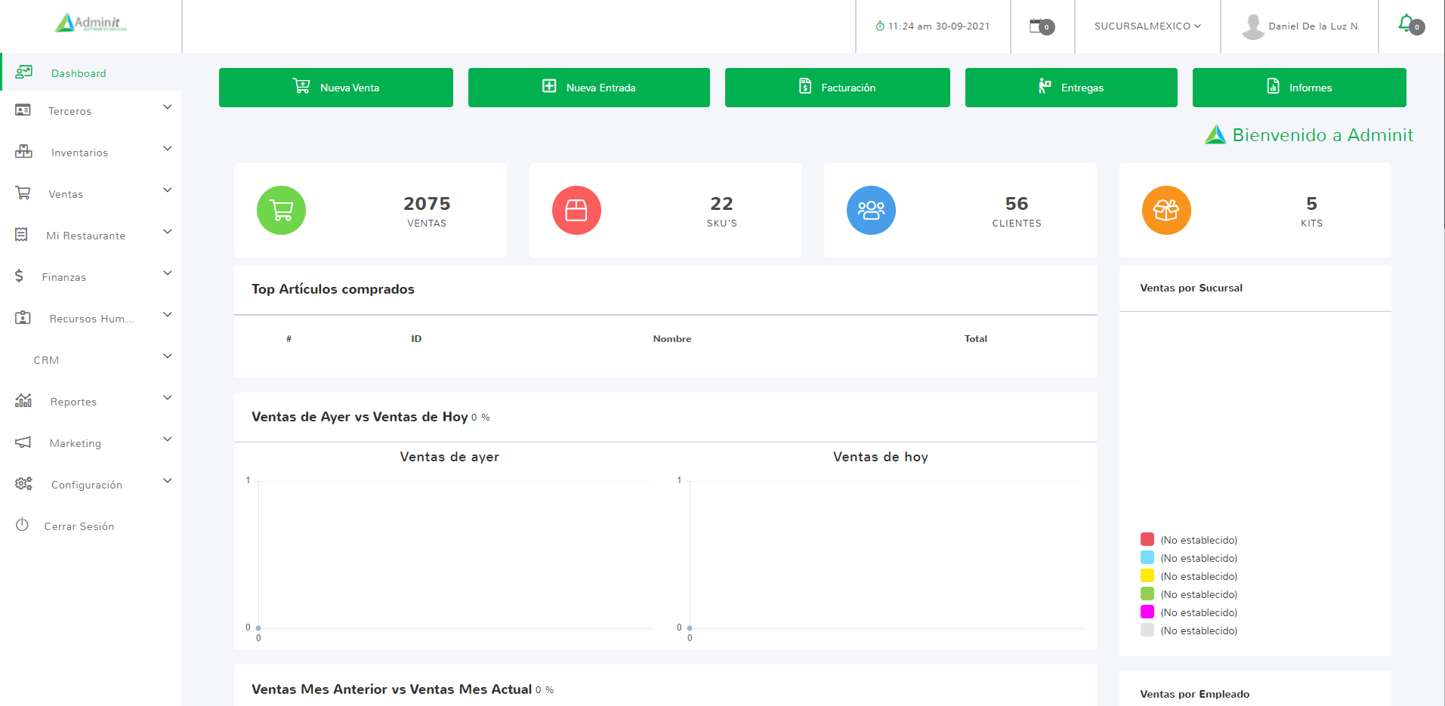Click the Adminit logo in sidebar

[91, 23]
